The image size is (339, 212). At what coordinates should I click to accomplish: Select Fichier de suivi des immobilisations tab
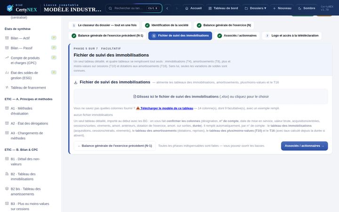tap(180, 36)
